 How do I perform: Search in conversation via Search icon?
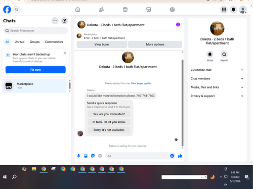click(x=224, y=55)
